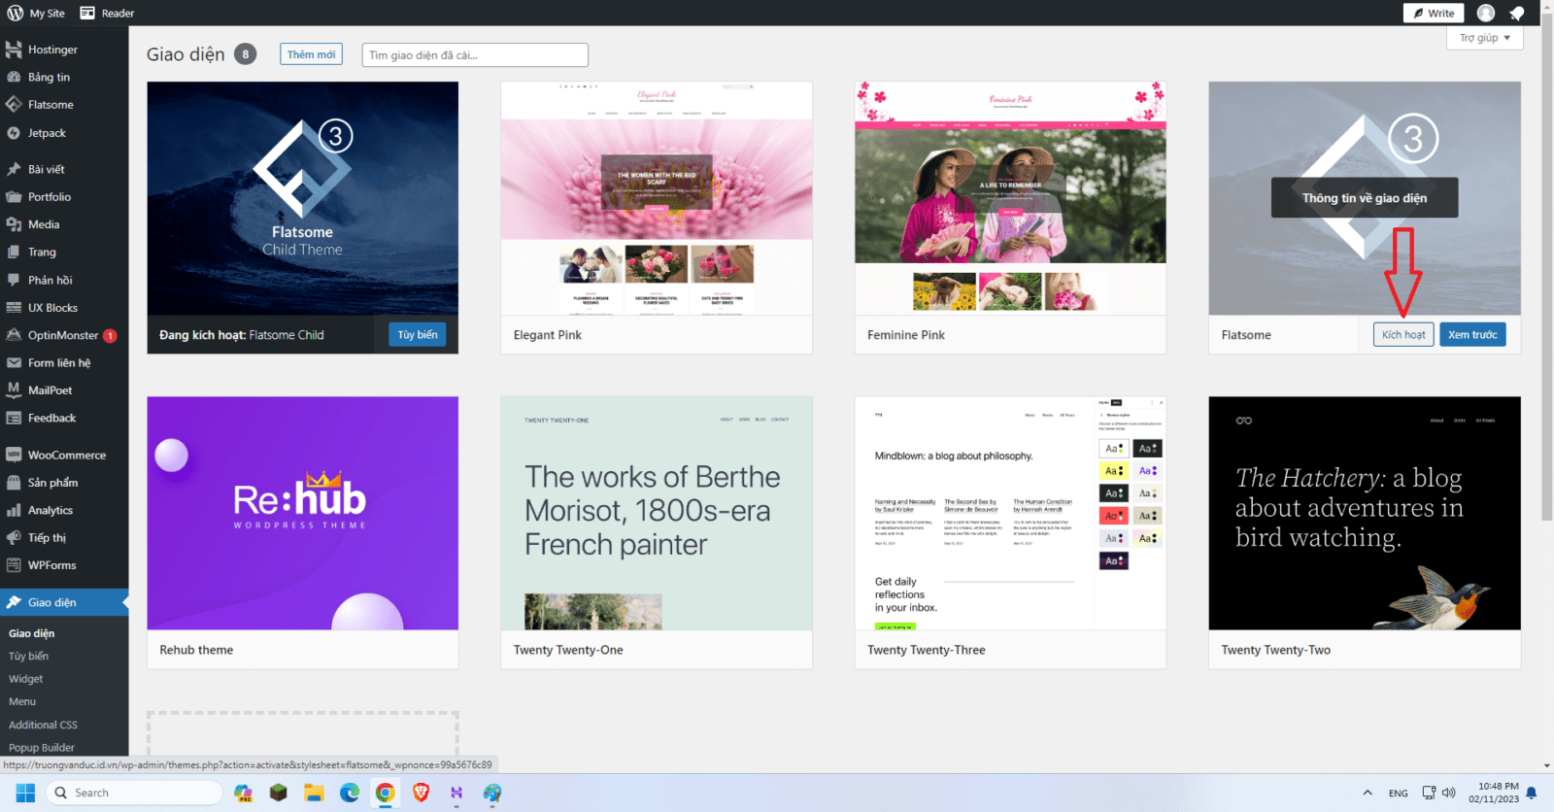Open Sản phẩm products icon

tap(14, 483)
